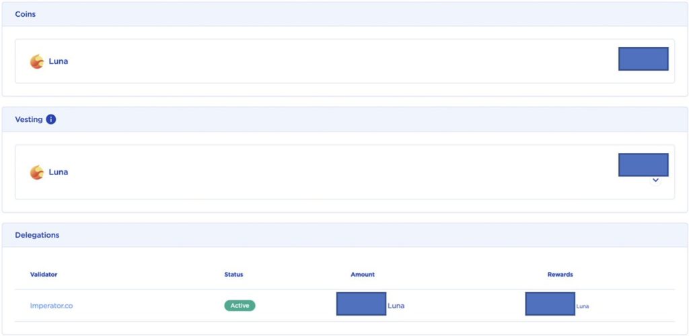Click the Rewards column header
Screen dimensions: 689x336
(560, 275)
